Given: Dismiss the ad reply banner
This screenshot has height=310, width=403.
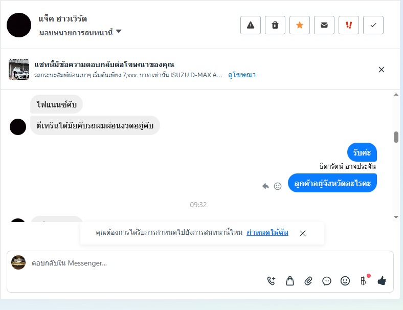Looking at the screenshot, I should coord(382,70).
